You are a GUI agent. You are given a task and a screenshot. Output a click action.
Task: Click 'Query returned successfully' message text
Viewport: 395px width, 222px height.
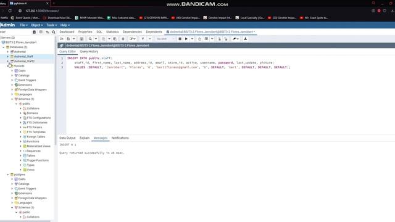(92, 153)
